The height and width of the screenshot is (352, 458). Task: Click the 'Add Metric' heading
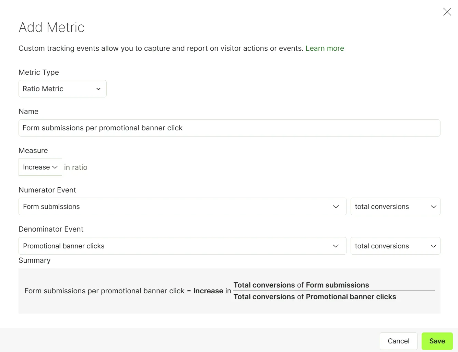[x=51, y=27]
